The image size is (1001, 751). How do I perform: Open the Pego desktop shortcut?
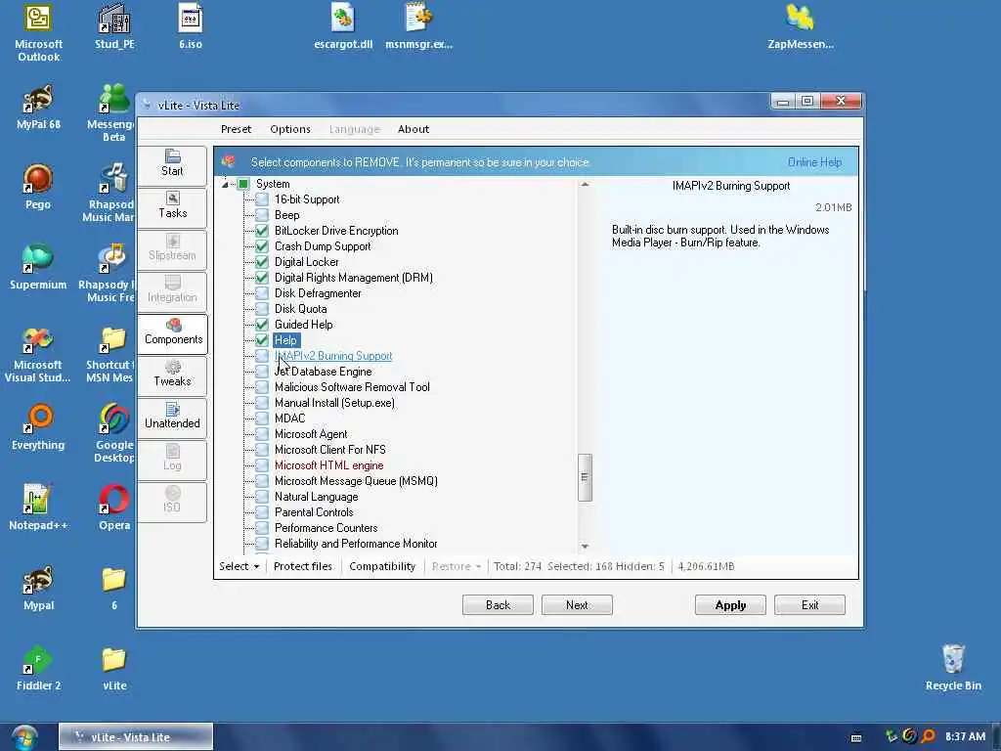click(x=38, y=187)
